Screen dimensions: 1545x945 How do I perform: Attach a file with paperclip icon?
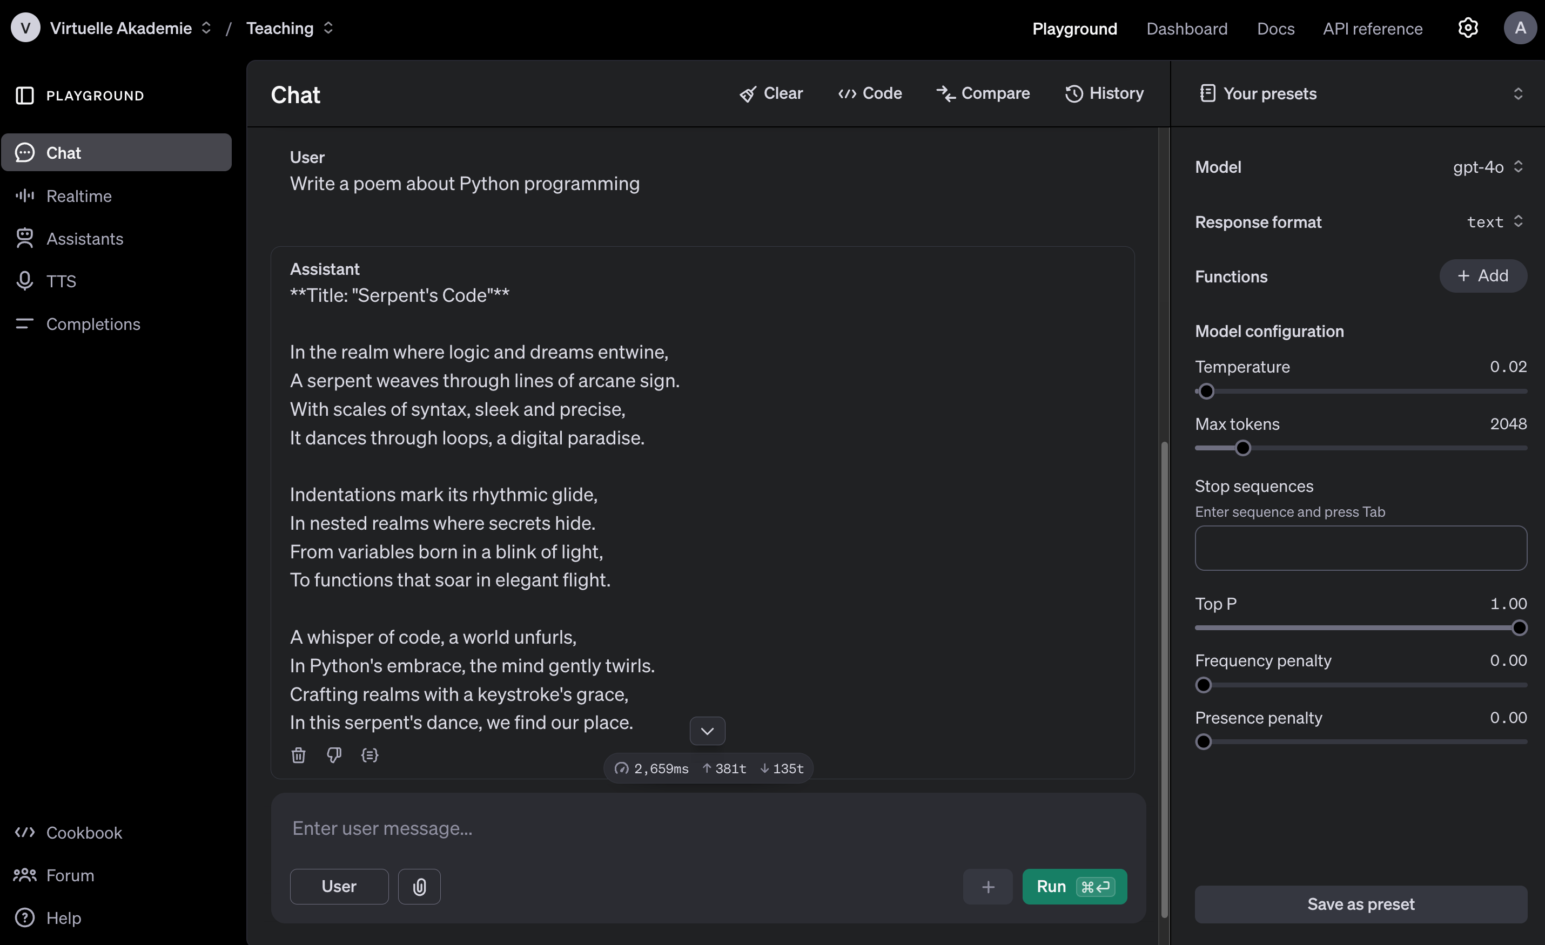(420, 887)
